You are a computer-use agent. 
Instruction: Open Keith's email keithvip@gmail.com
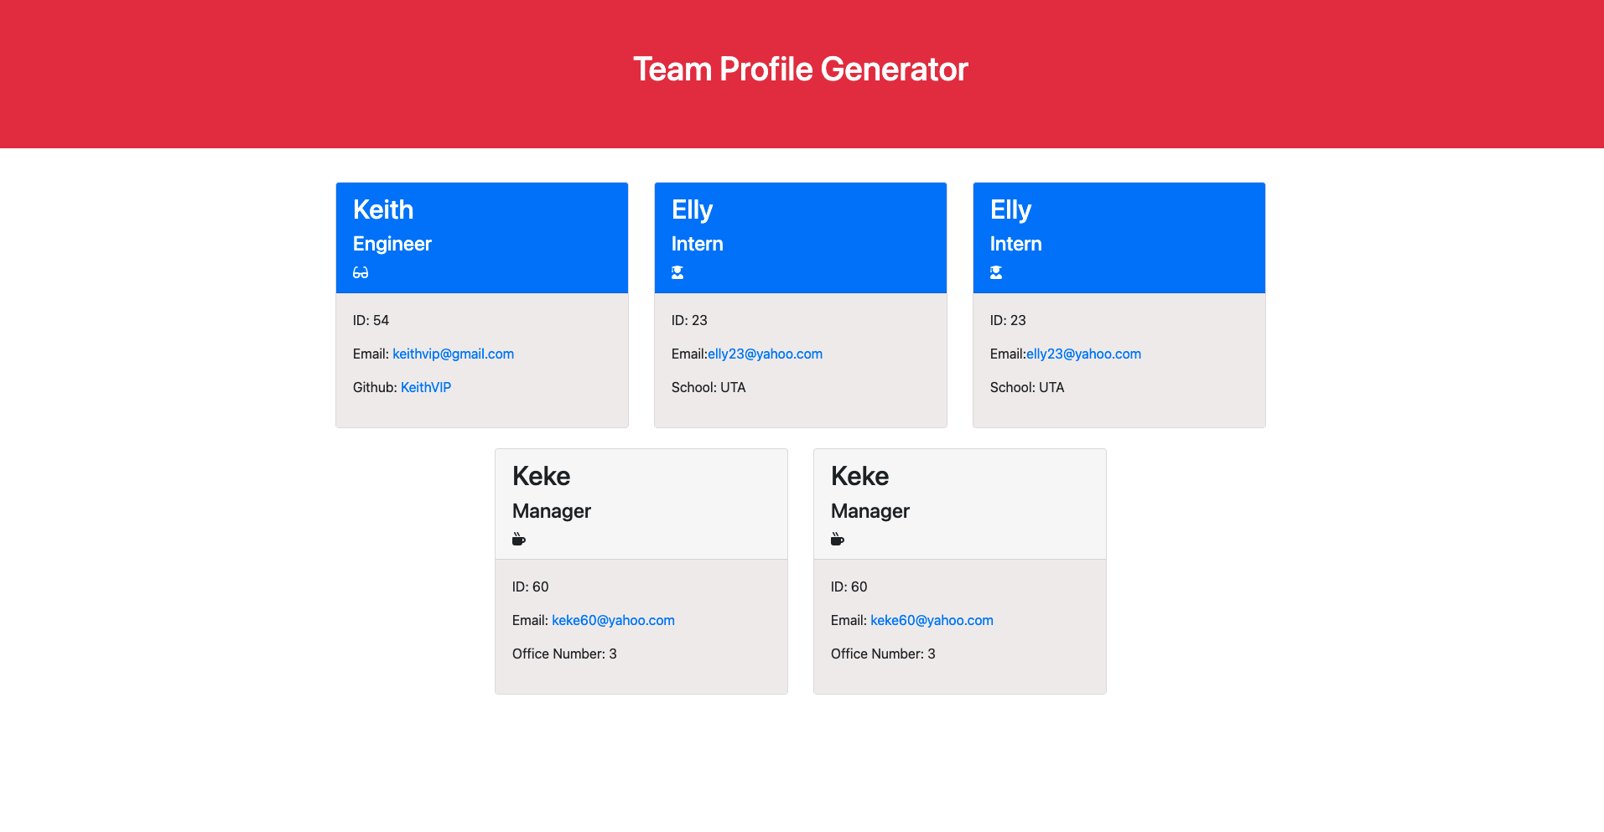coord(453,354)
